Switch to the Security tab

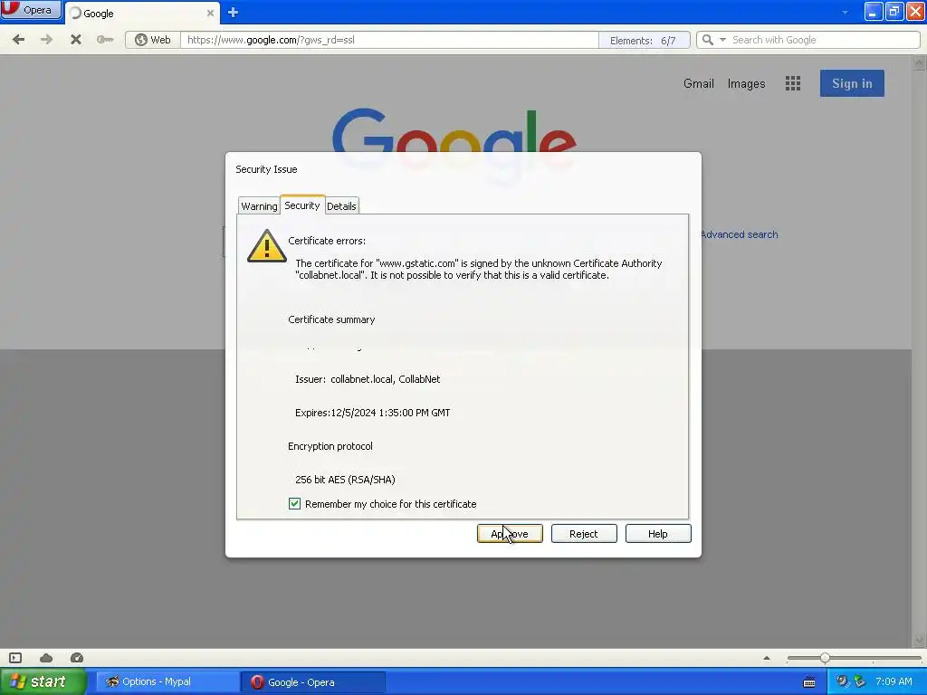tap(302, 205)
